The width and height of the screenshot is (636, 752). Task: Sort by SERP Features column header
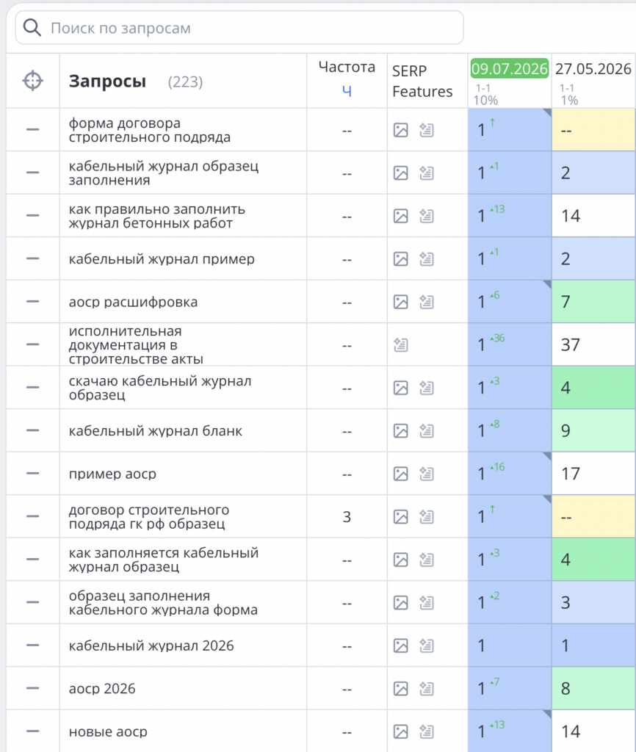pos(422,81)
